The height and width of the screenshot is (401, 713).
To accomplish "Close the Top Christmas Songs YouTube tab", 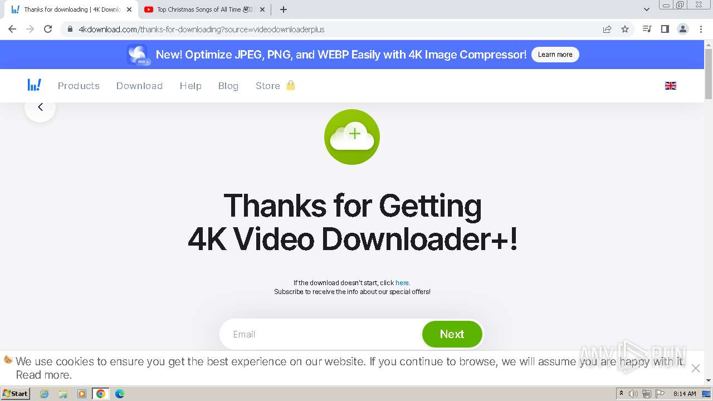I will coord(262,9).
